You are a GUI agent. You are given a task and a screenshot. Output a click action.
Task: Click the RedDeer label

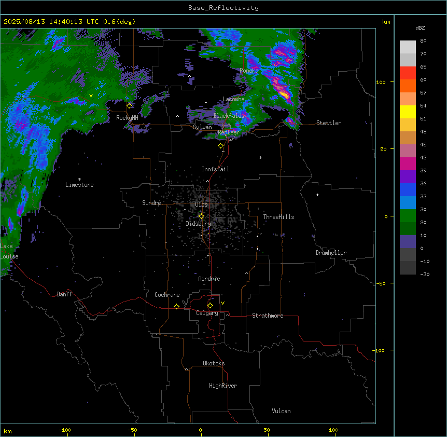coord(229,132)
